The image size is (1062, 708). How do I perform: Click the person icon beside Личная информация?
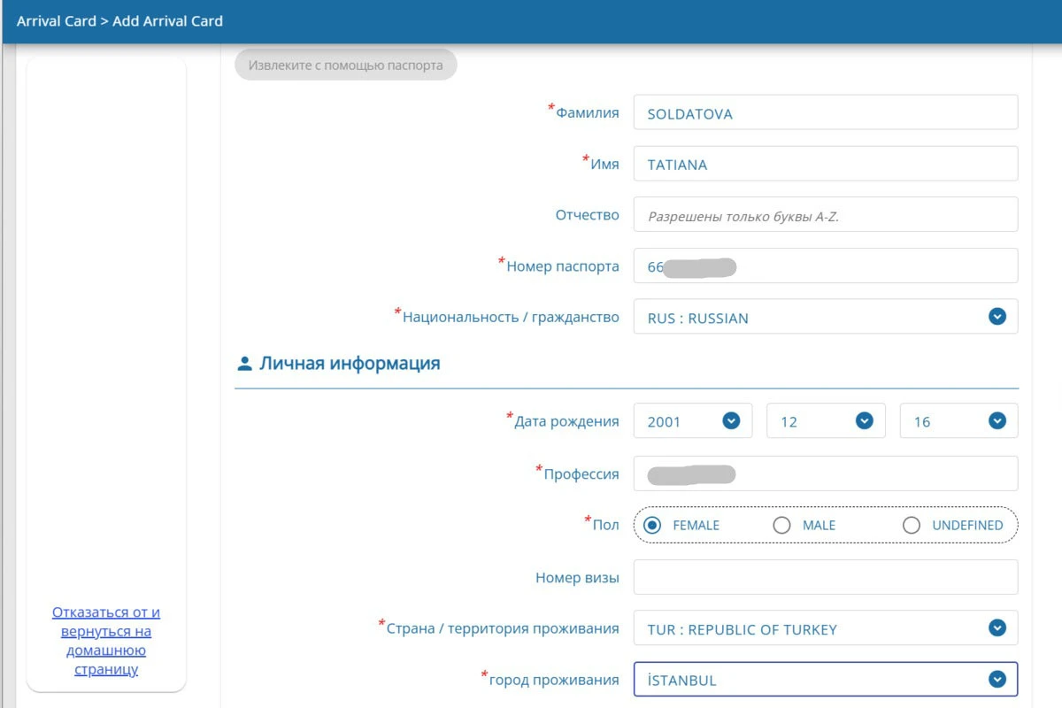(245, 364)
